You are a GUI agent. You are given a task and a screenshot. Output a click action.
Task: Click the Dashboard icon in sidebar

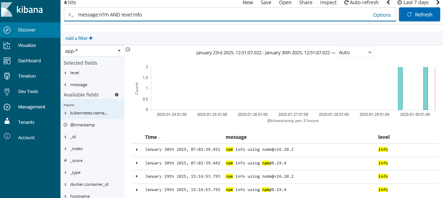tap(7, 61)
